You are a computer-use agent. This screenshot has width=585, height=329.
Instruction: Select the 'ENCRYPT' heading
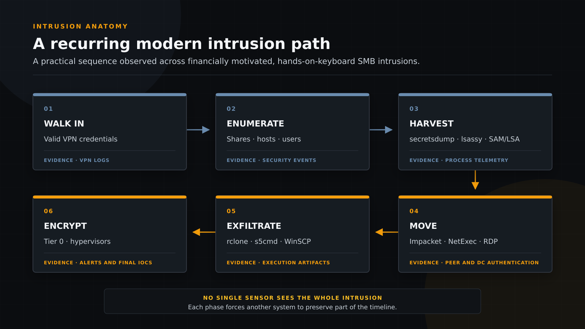[x=65, y=226]
